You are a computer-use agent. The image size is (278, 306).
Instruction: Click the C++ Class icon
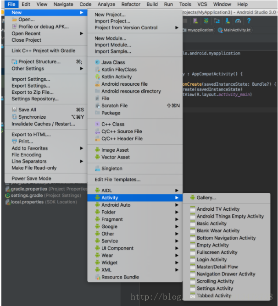coord(97,124)
